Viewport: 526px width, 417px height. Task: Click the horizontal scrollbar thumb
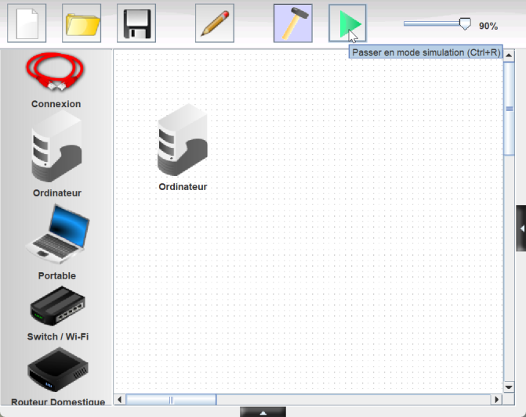171,400
